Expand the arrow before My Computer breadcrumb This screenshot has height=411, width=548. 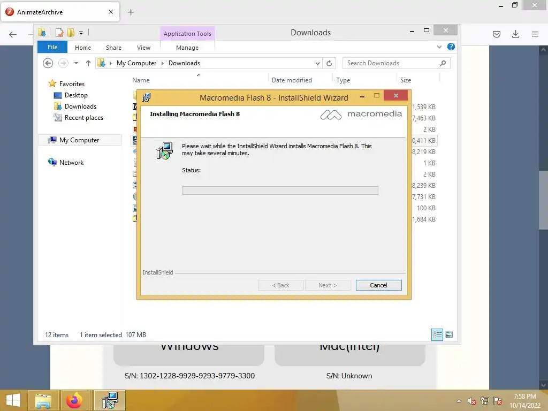coord(111,63)
